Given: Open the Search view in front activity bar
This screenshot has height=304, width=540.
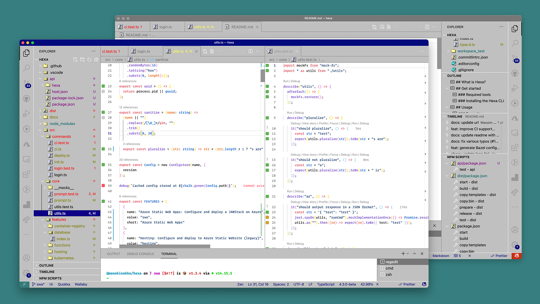Looking at the screenshot, I should [26, 68].
